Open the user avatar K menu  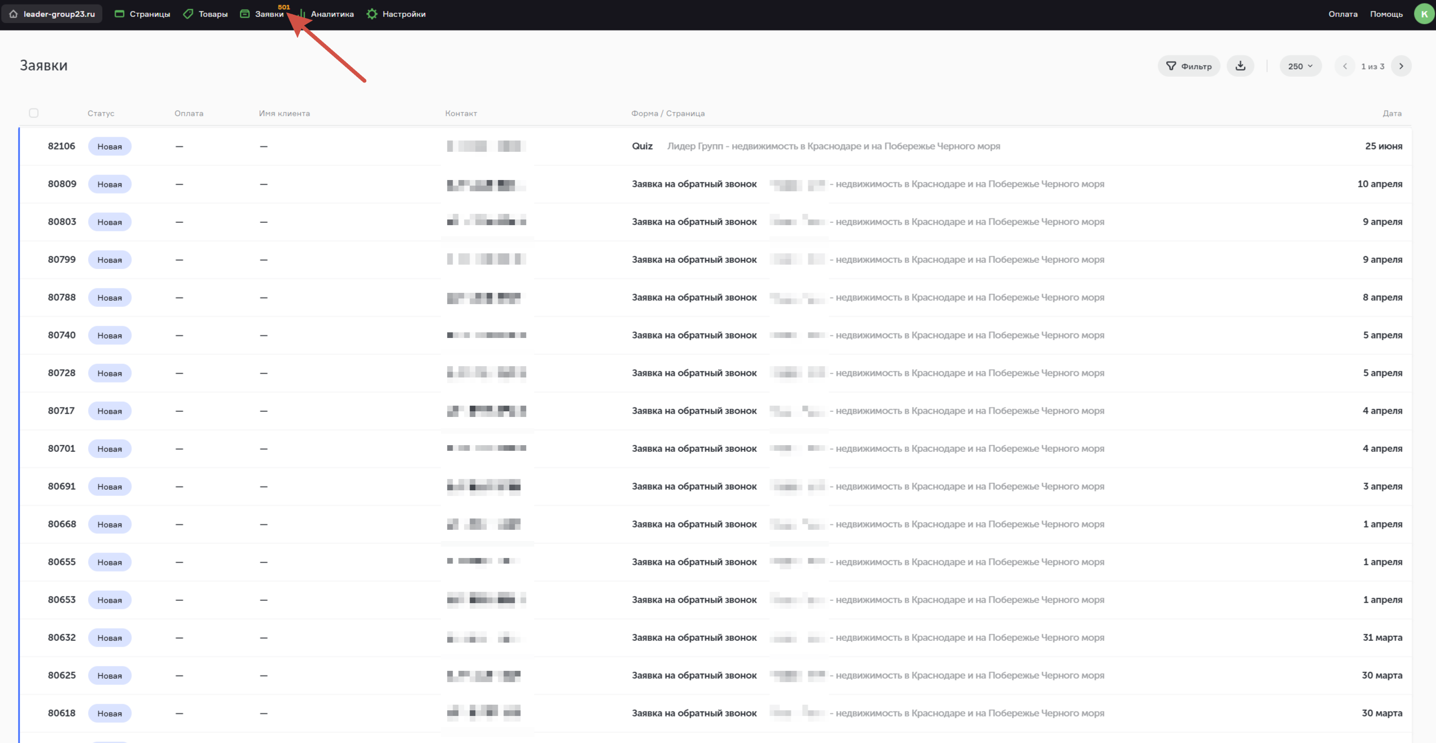[1424, 14]
